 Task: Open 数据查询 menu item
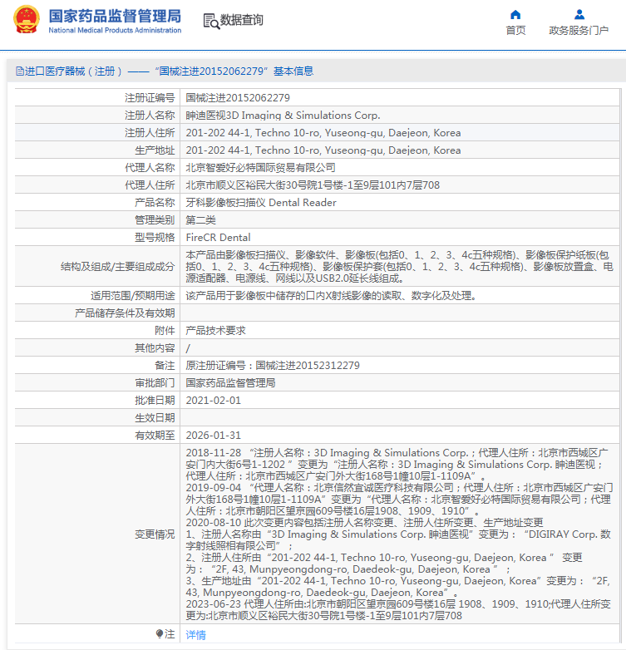click(x=241, y=20)
